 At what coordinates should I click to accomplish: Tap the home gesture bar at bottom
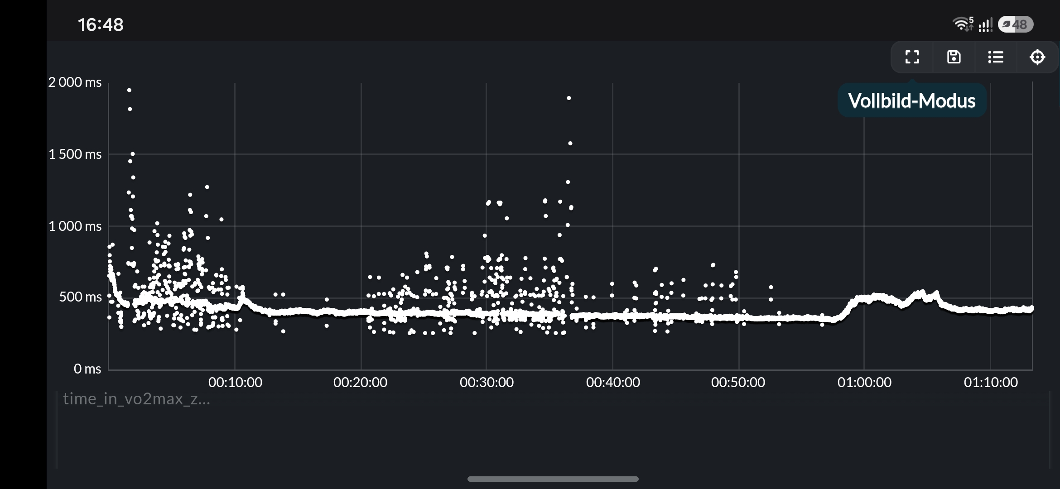(x=553, y=479)
